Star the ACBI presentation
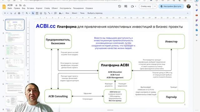The width and height of the screenshot is (200, 112). [16, 5]
